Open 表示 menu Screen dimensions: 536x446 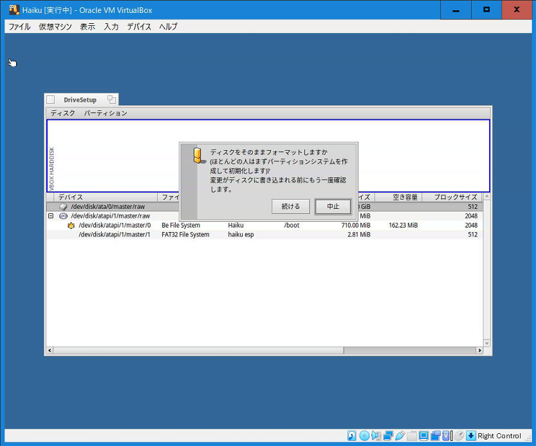(x=88, y=26)
